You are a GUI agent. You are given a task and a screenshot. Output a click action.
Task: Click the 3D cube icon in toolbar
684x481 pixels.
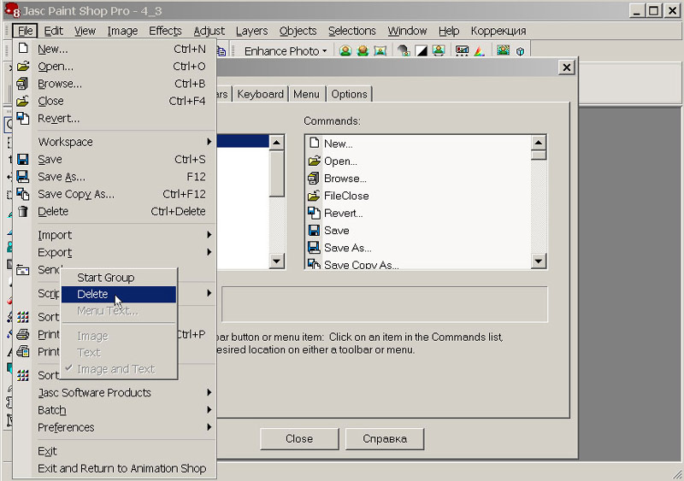click(x=521, y=51)
